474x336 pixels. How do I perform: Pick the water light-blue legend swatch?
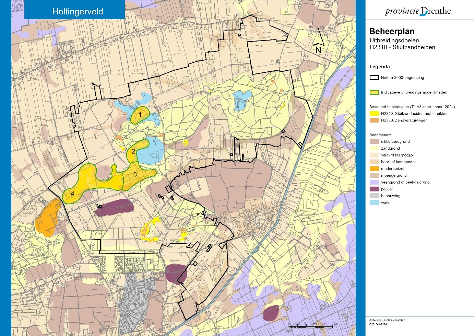[x=374, y=202]
